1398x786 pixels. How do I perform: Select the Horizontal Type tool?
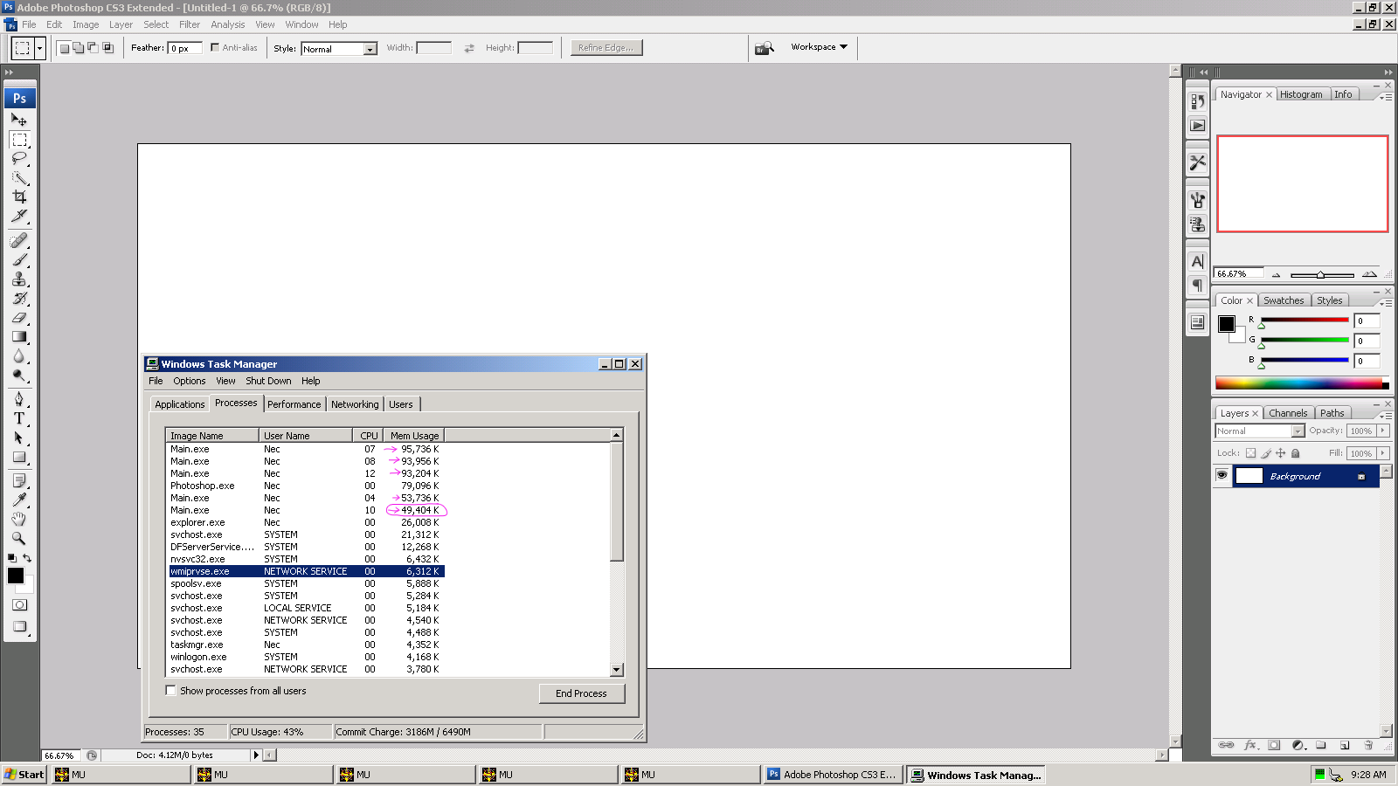pyautogui.click(x=19, y=418)
